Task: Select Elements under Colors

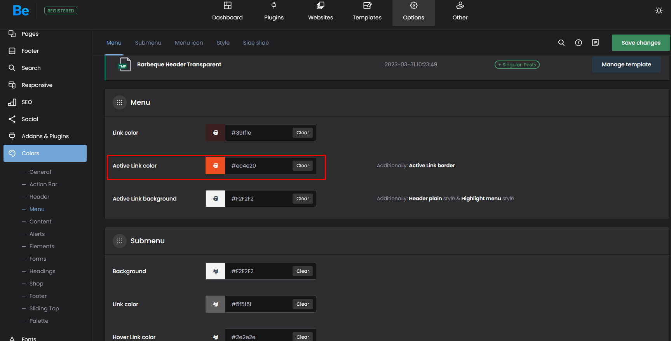Action: tap(42, 246)
